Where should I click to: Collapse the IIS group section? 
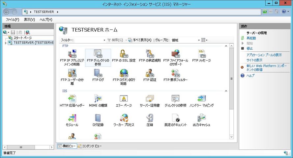(x=226, y=91)
